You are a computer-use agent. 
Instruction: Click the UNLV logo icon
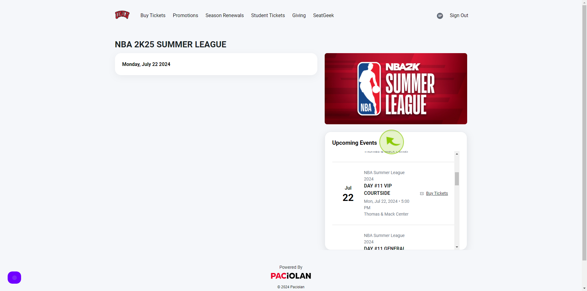click(x=122, y=15)
